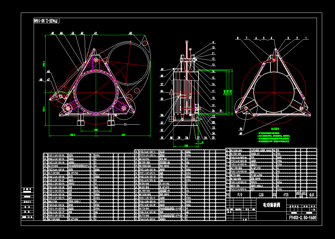Click part callout number 18
335x239 pixels.
pyautogui.click(x=213, y=98)
